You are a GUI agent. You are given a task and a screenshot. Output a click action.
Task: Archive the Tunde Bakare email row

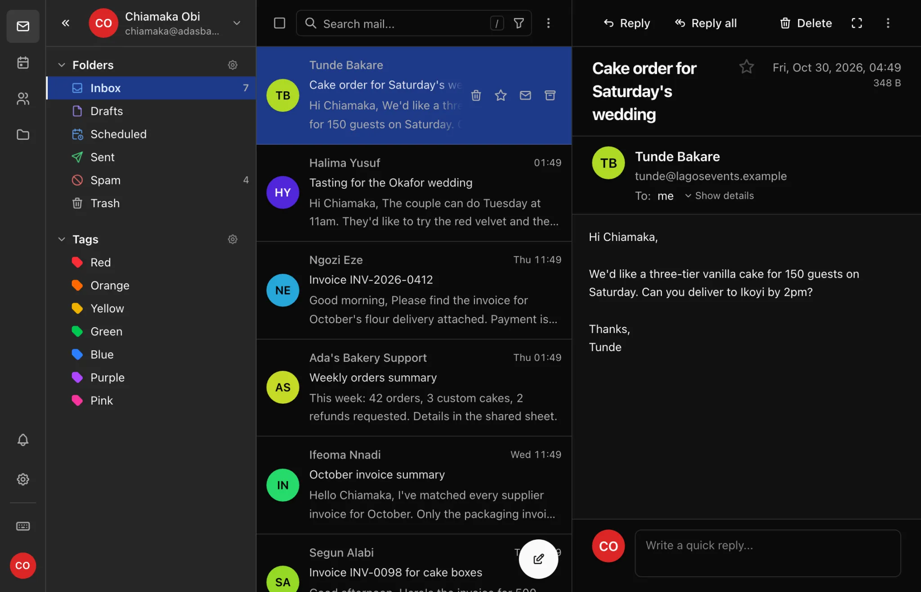click(550, 95)
